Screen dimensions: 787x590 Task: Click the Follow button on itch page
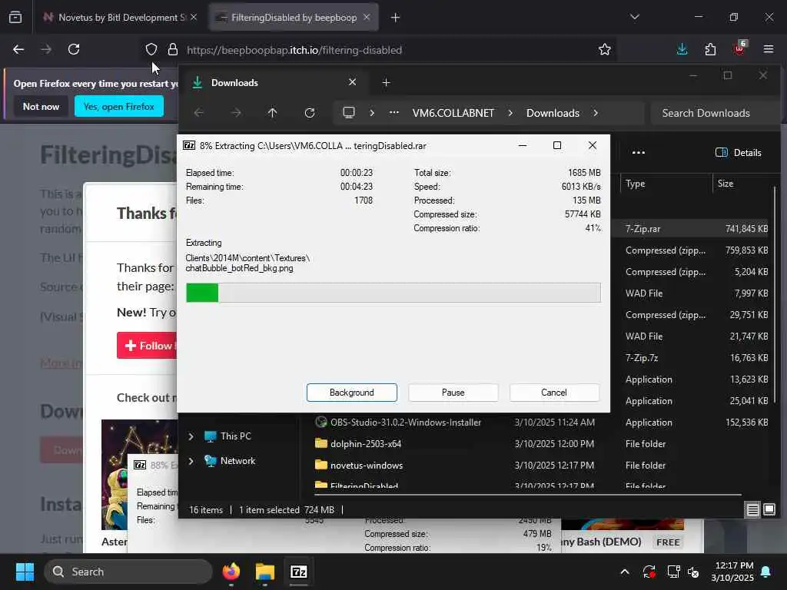pyautogui.click(x=147, y=346)
